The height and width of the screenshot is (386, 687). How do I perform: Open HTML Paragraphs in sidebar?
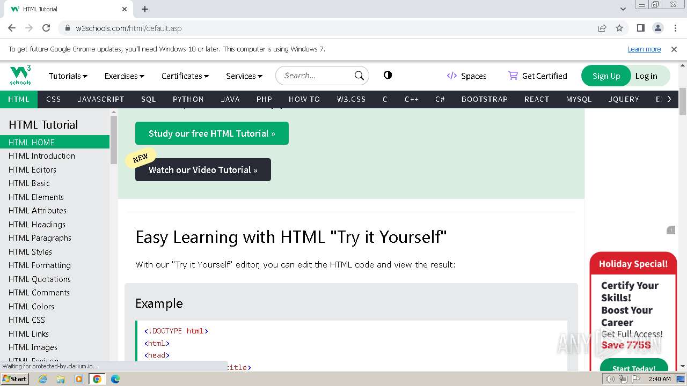(55, 238)
